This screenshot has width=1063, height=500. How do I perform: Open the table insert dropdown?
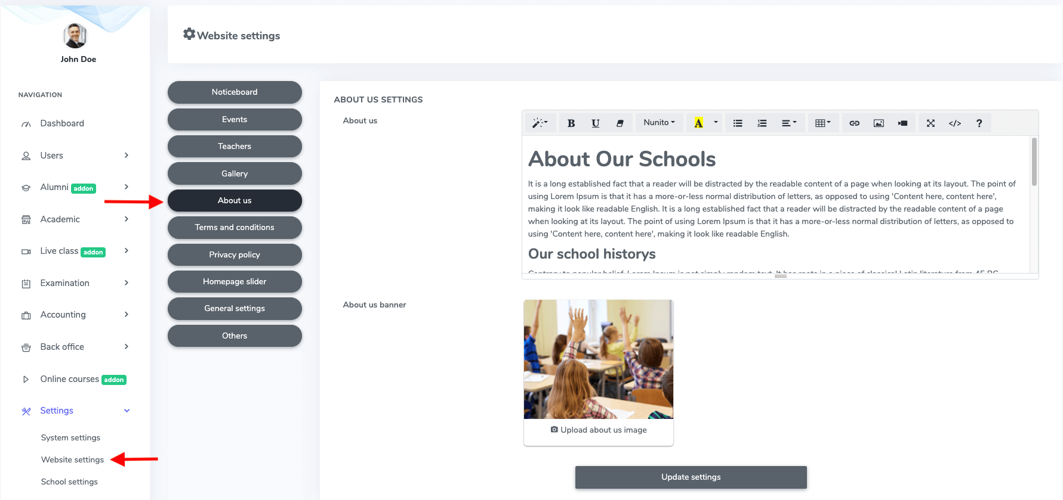tap(822, 123)
